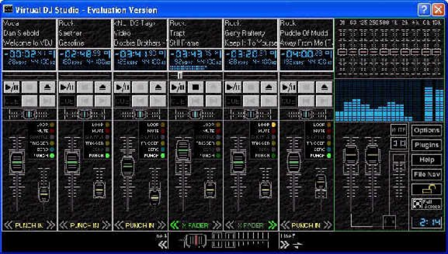This screenshot has width=448, height=254.
Task: Play or pause the Gerry Rafferty deck
Action: coord(234,87)
